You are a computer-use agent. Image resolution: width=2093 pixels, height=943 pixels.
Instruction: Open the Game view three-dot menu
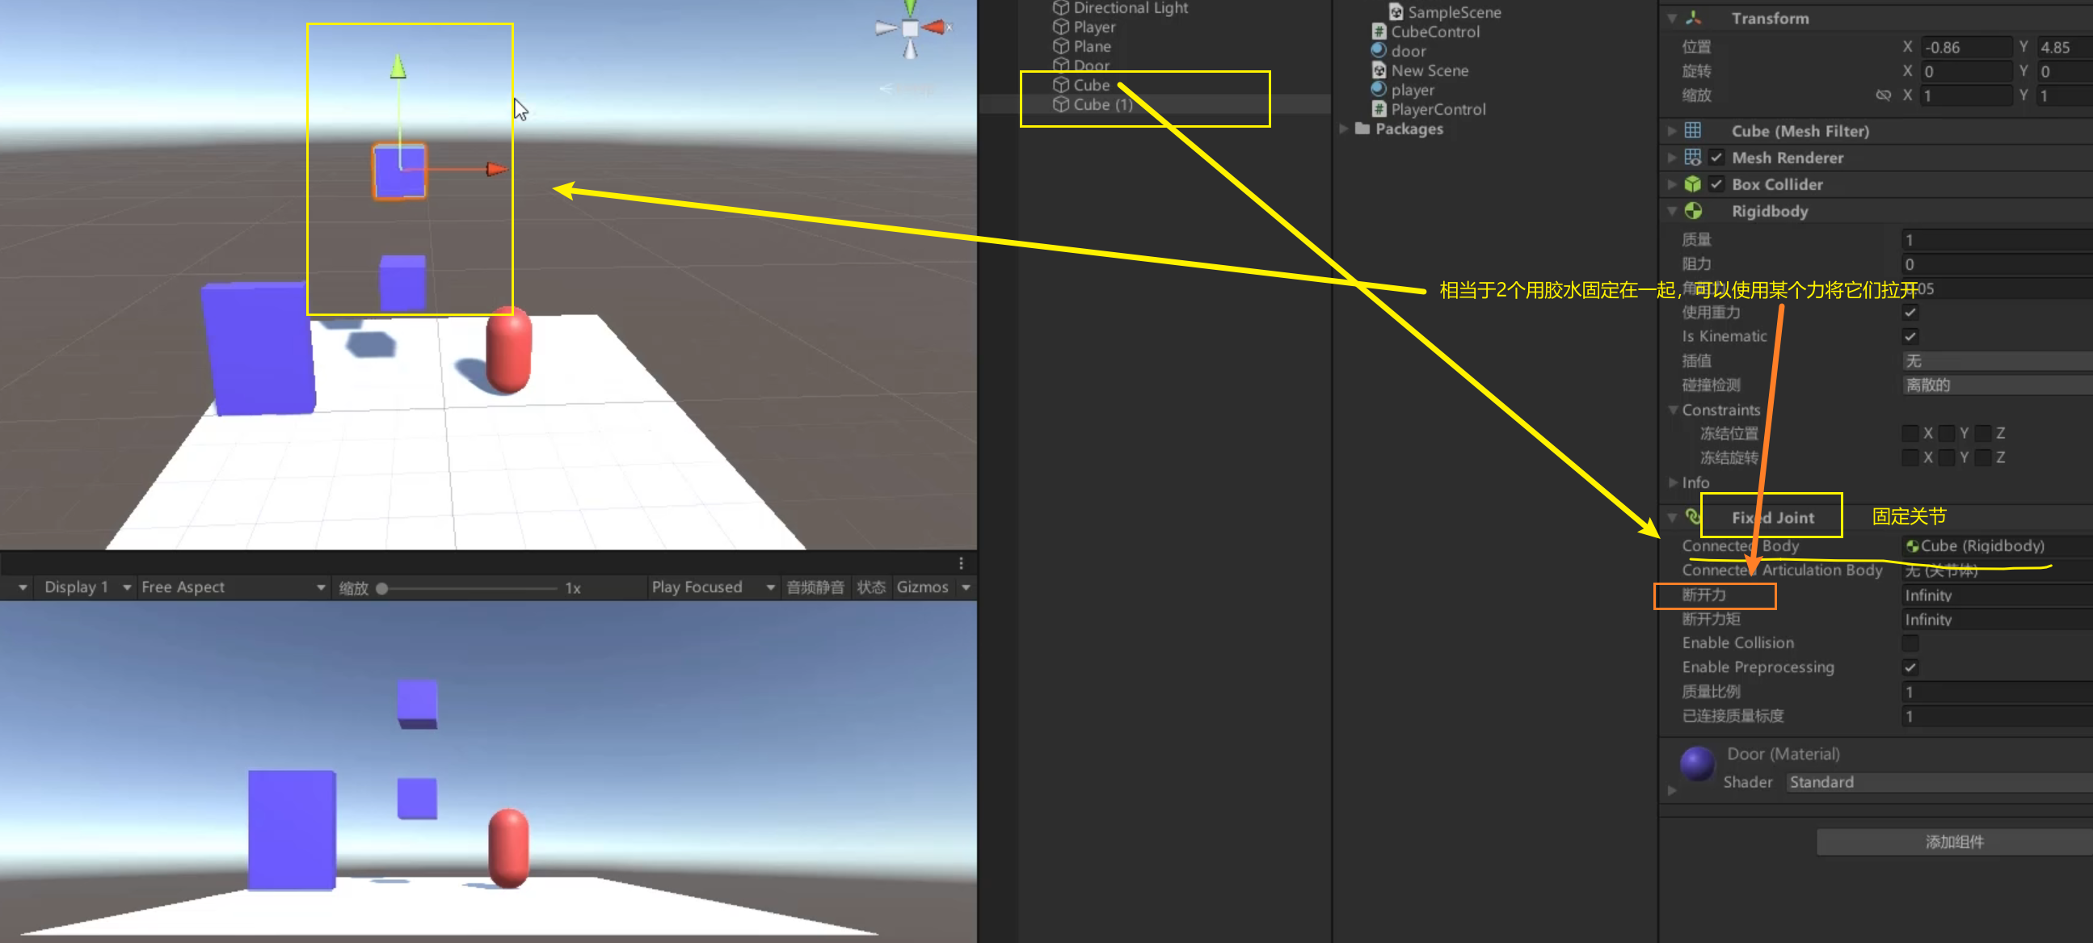point(961,564)
